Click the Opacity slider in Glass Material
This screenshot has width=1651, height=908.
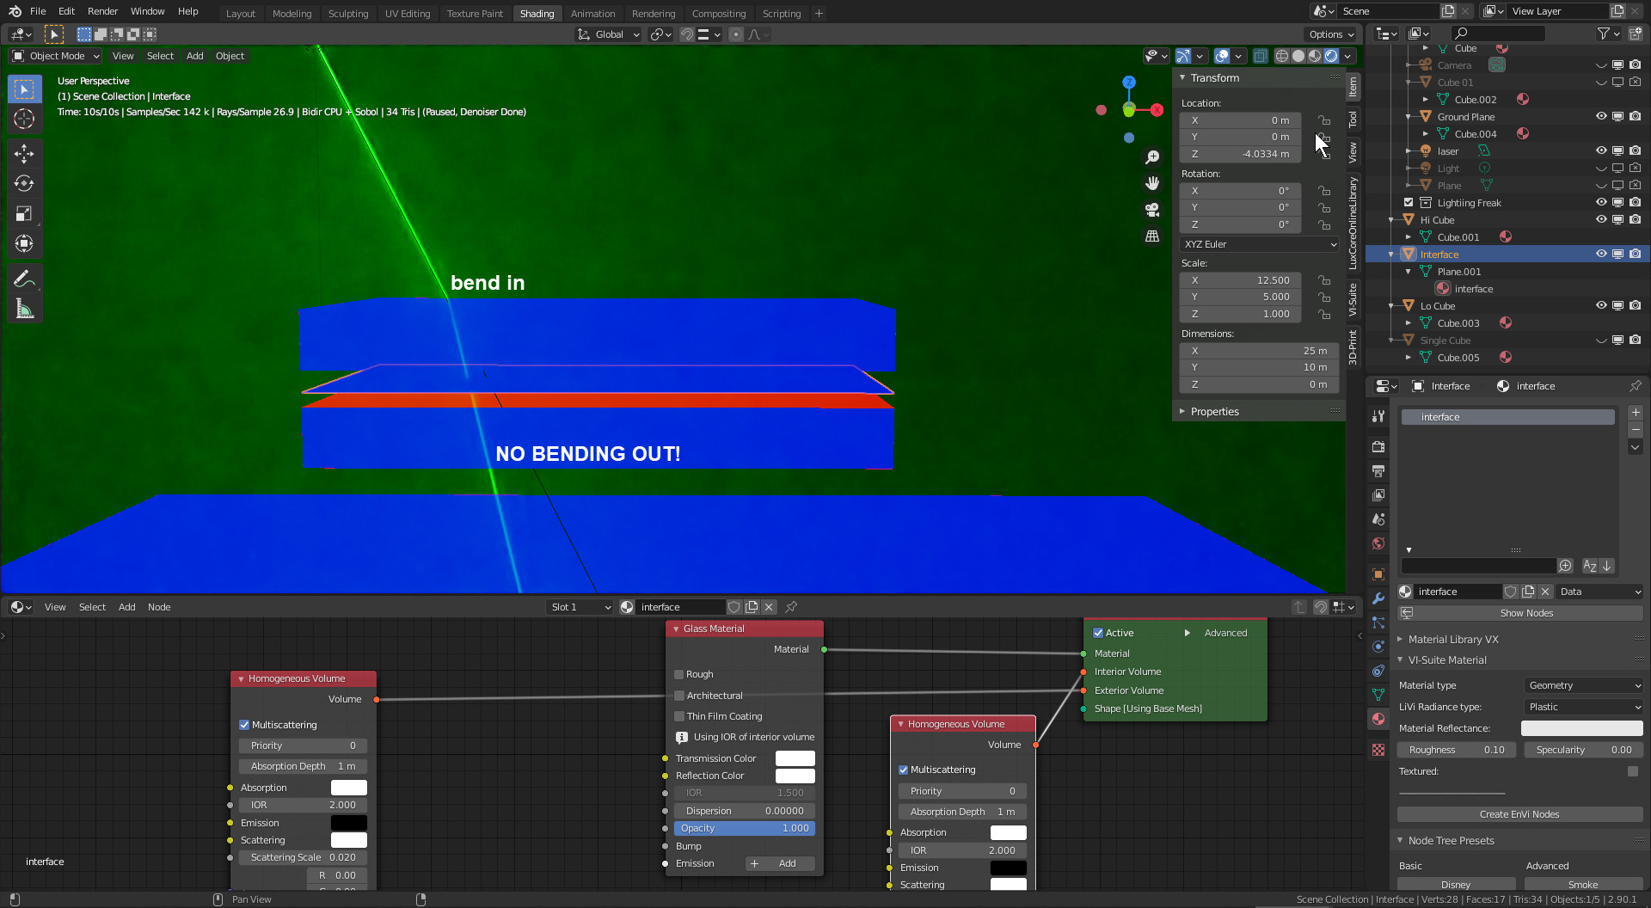744,828
